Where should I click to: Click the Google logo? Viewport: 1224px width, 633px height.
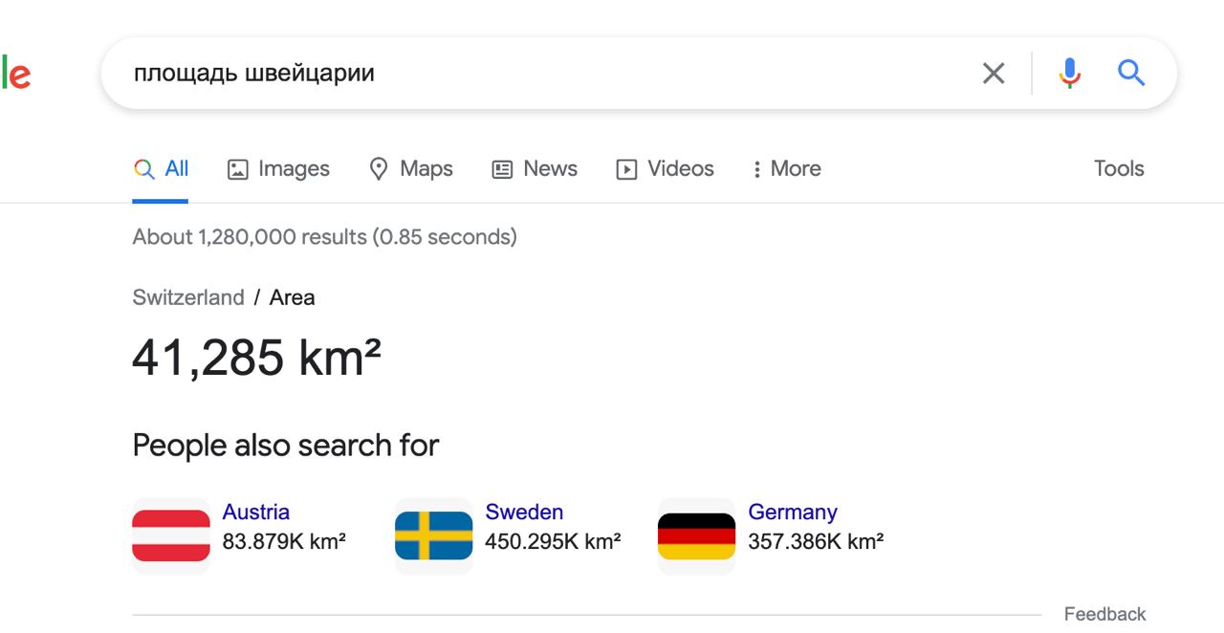pos(15,75)
